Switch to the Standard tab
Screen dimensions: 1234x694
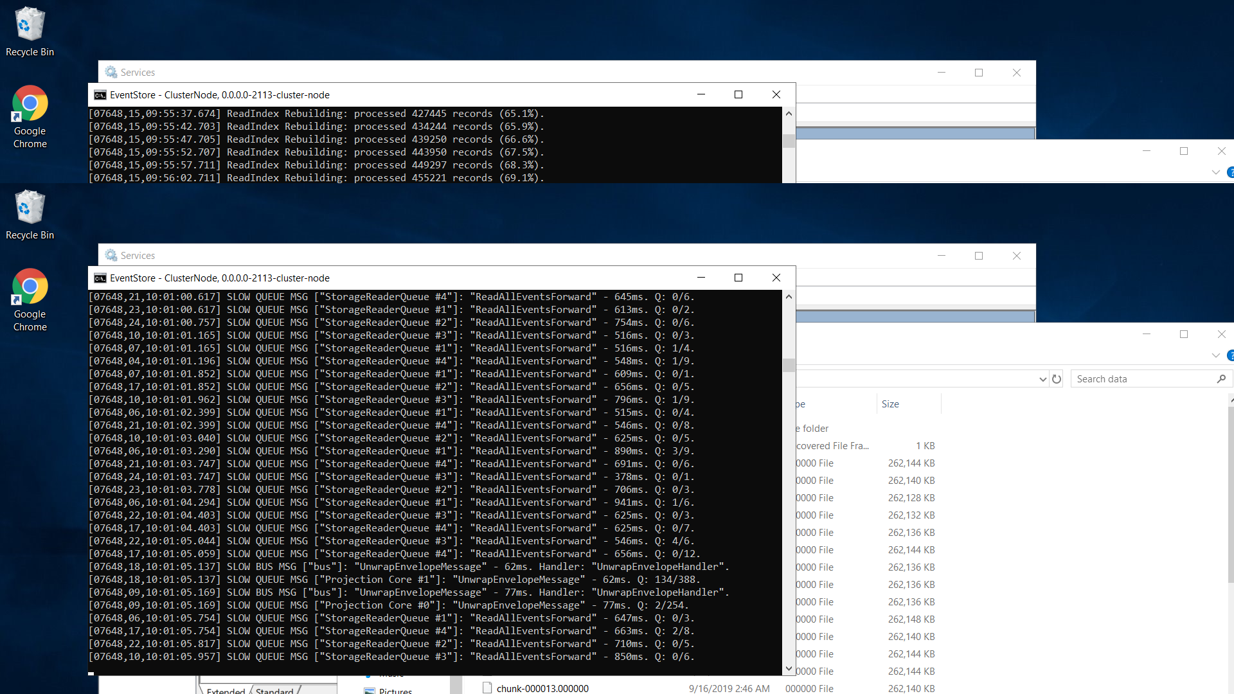pos(274,691)
